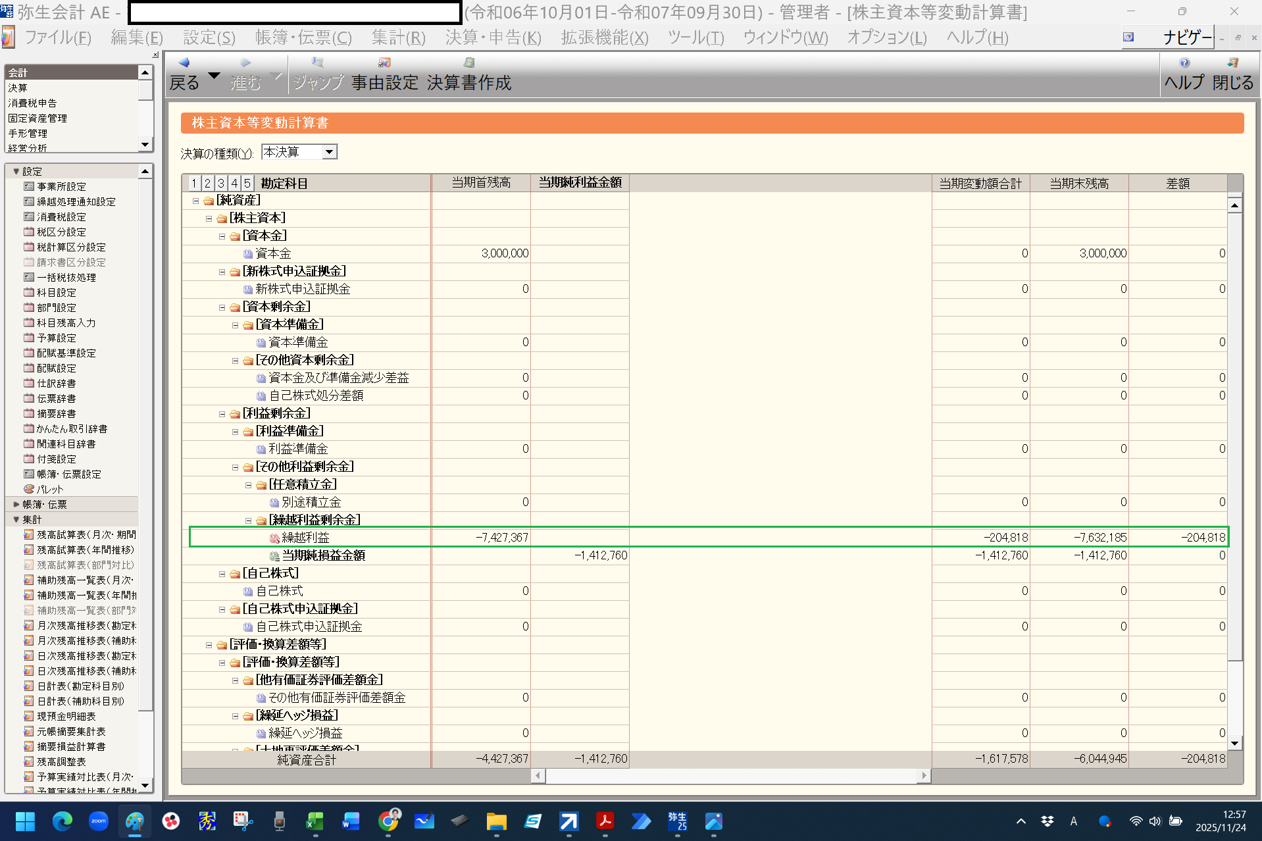This screenshot has width=1262, height=841.
Task: Select hierarchy level 3 button
Action: point(221,184)
